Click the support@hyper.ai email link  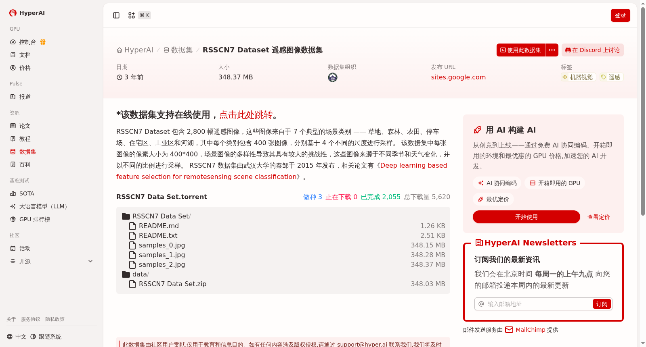pyautogui.click(x=362, y=344)
